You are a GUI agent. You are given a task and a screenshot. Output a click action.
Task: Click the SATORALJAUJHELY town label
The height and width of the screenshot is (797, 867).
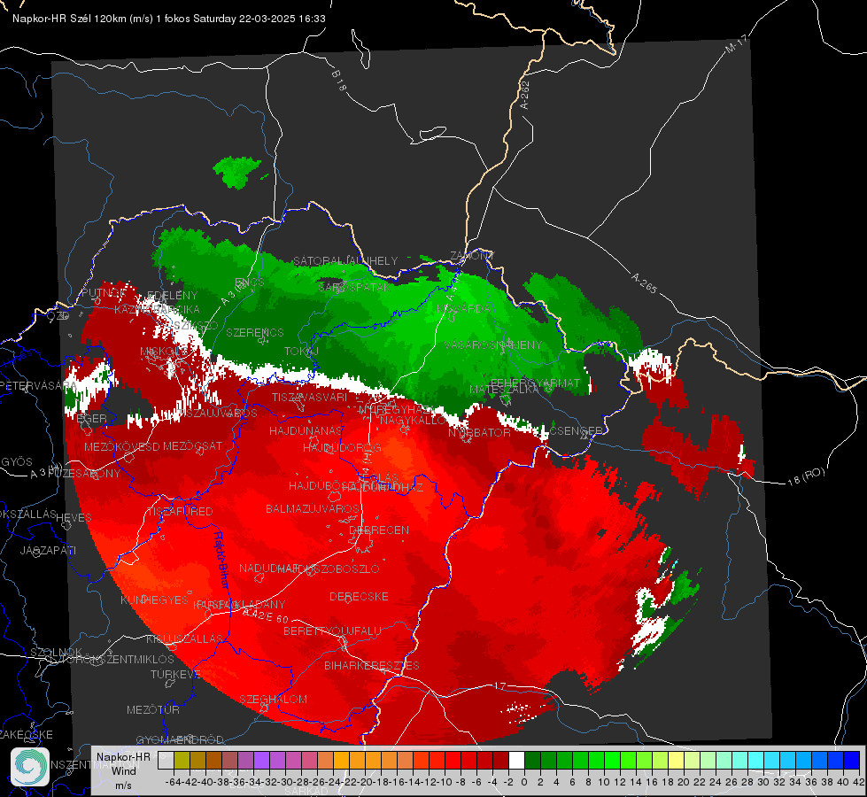(x=345, y=260)
